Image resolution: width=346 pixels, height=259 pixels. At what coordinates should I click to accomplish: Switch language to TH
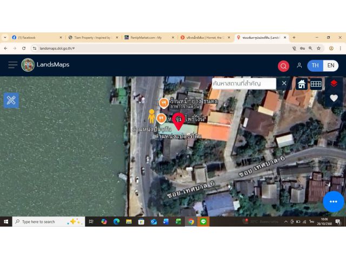point(315,65)
